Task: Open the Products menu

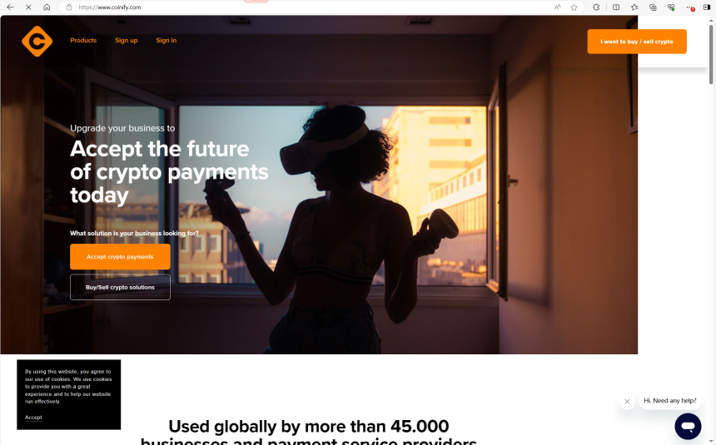Action: (83, 40)
